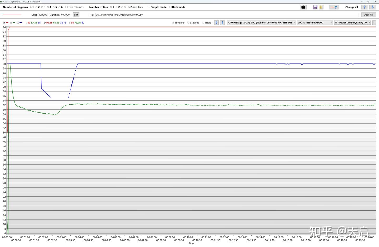Image resolution: width=379 pixels, height=247 pixels.
Task: Click the green average value 61,53
Action: [x=56, y=23]
